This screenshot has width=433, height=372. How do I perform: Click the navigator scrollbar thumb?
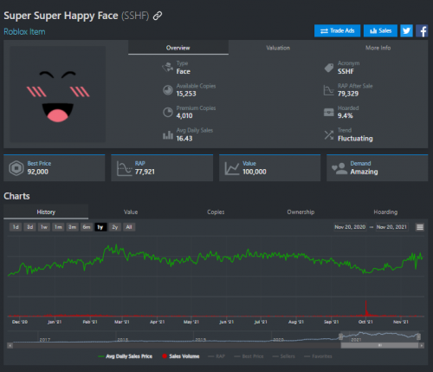point(380,345)
